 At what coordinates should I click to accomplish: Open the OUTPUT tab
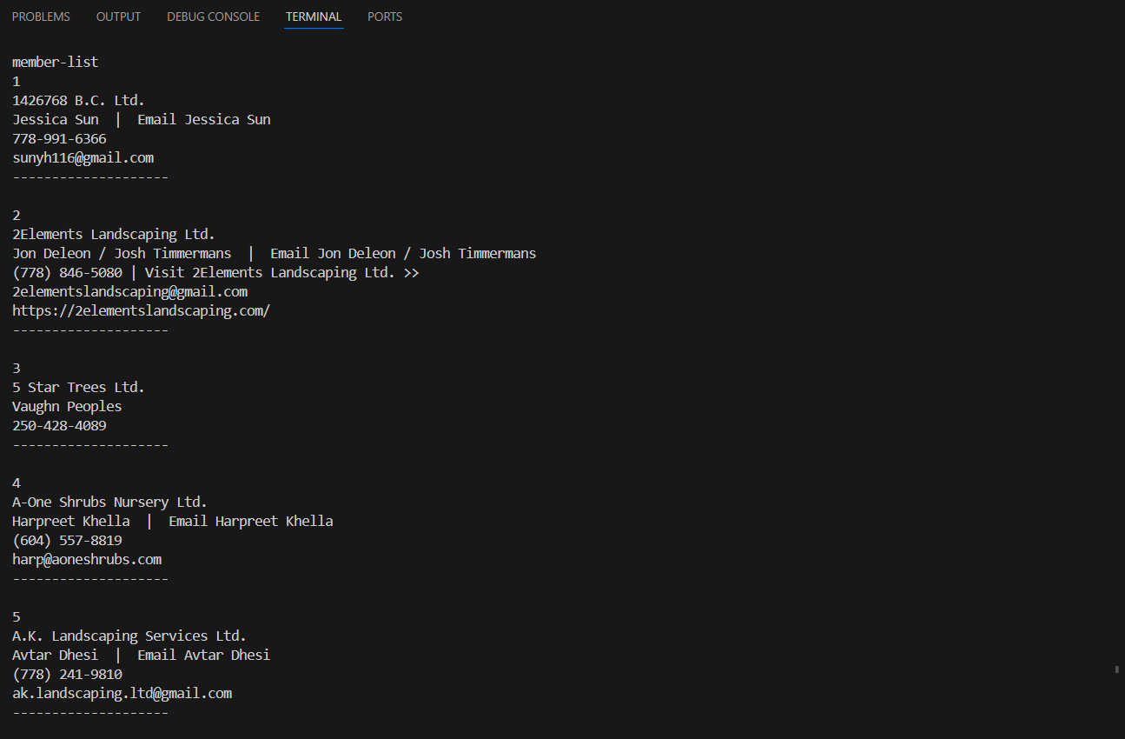[x=118, y=17]
